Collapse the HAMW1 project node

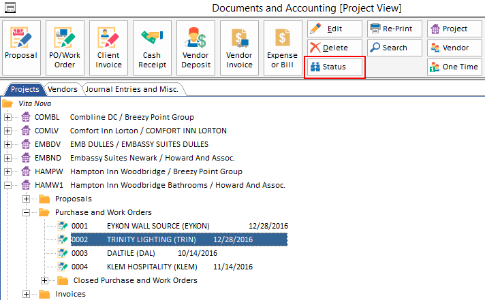point(8,185)
